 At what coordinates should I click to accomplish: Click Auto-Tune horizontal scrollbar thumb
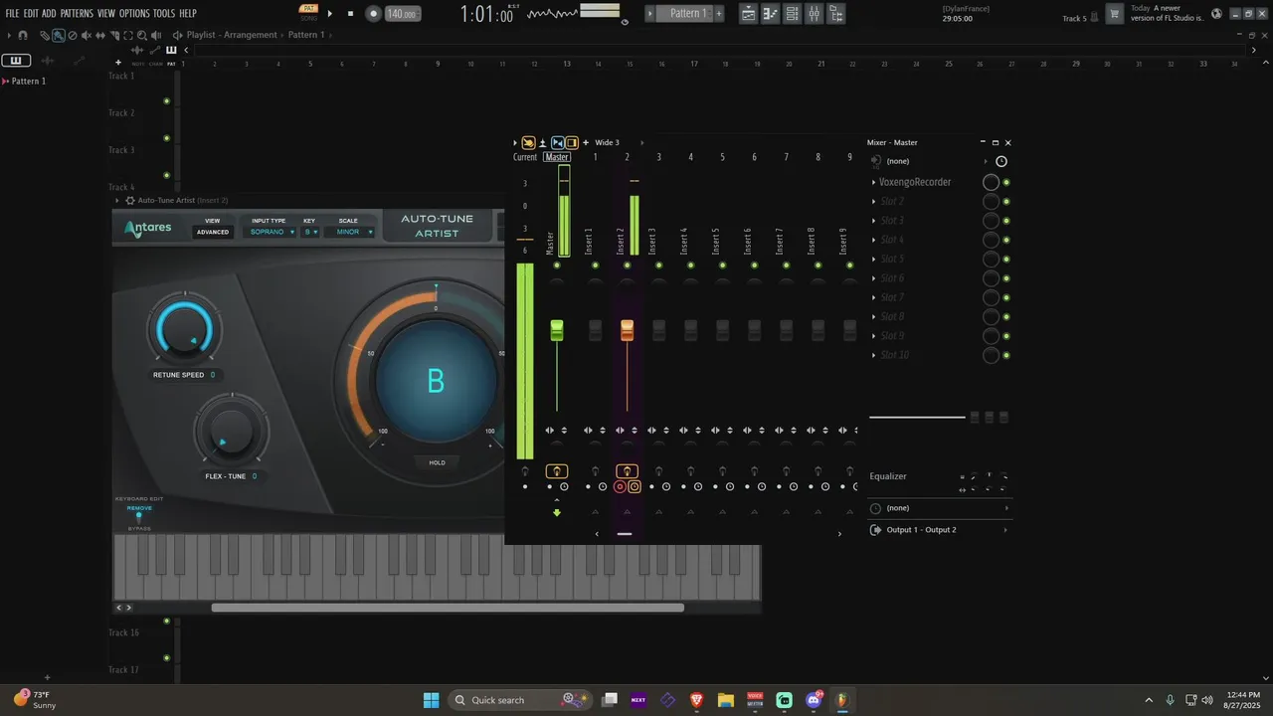[448, 608]
